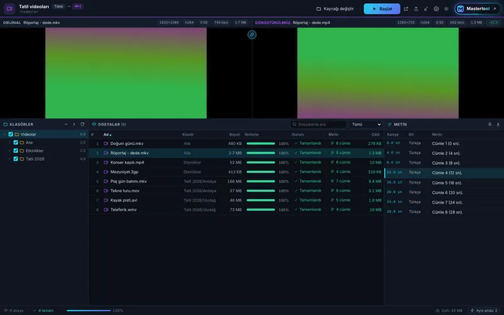Collapse the Videolar tree node
Viewport: 504px width, 315px height.
[4, 134]
